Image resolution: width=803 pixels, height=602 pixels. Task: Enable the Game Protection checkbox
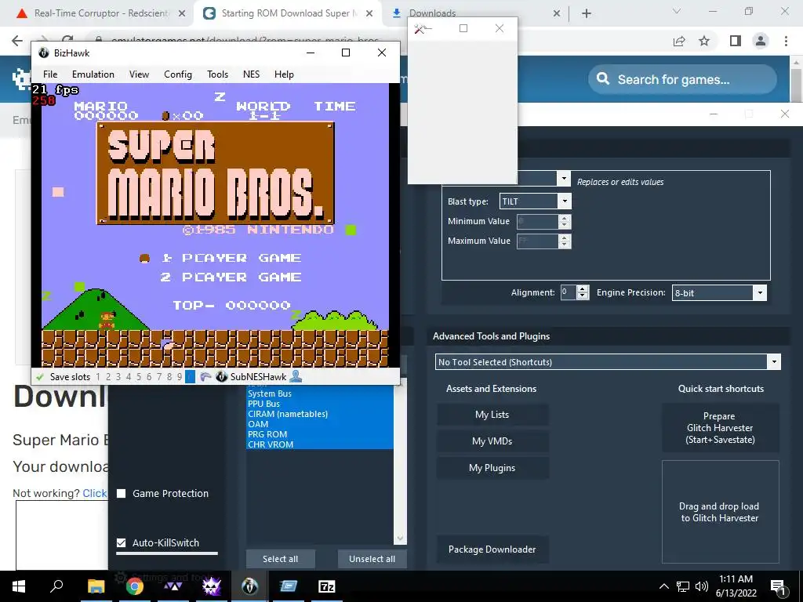(122, 494)
